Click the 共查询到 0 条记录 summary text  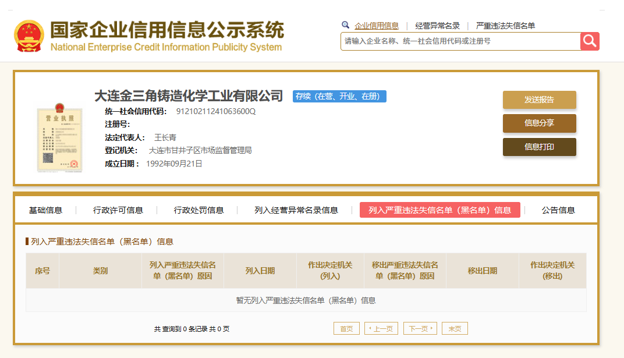pos(192,329)
